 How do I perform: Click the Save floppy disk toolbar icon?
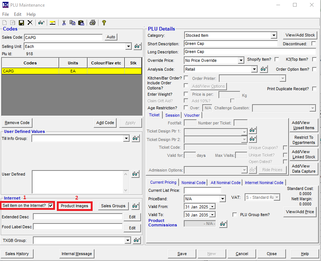(21, 23)
